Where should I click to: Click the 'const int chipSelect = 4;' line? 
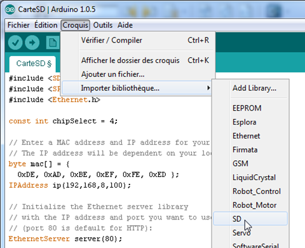(63, 121)
